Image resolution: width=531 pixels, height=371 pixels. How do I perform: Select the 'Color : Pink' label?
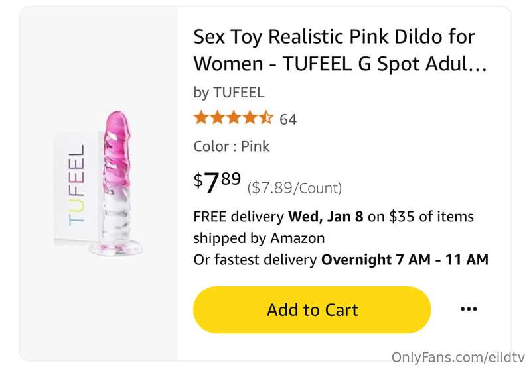(232, 146)
